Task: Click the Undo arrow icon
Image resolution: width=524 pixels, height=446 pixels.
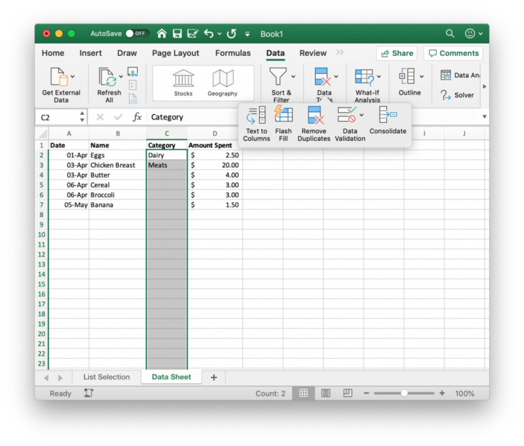Action: click(209, 33)
